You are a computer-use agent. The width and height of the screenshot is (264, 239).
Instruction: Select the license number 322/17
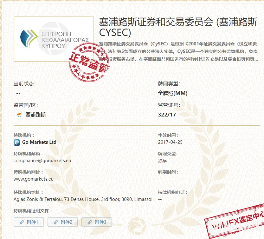167,115
